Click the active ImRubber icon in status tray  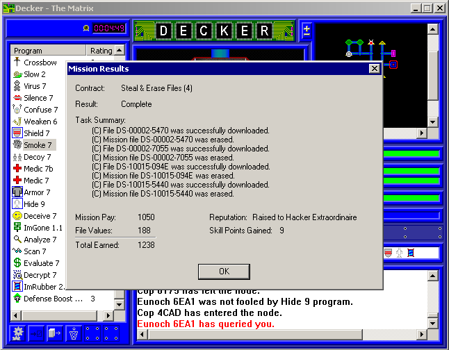tap(411, 253)
